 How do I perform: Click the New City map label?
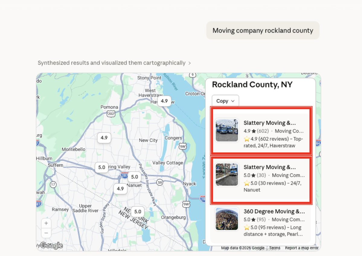click(x=148, y=140)
